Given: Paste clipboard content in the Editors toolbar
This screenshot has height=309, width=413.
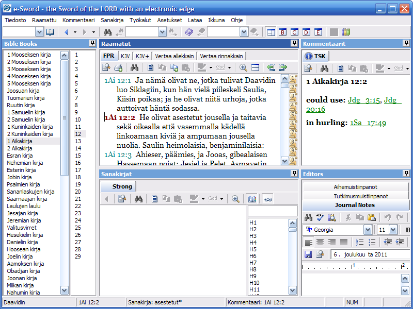Looking at the screenshot, I should click(x=372, y=217).
